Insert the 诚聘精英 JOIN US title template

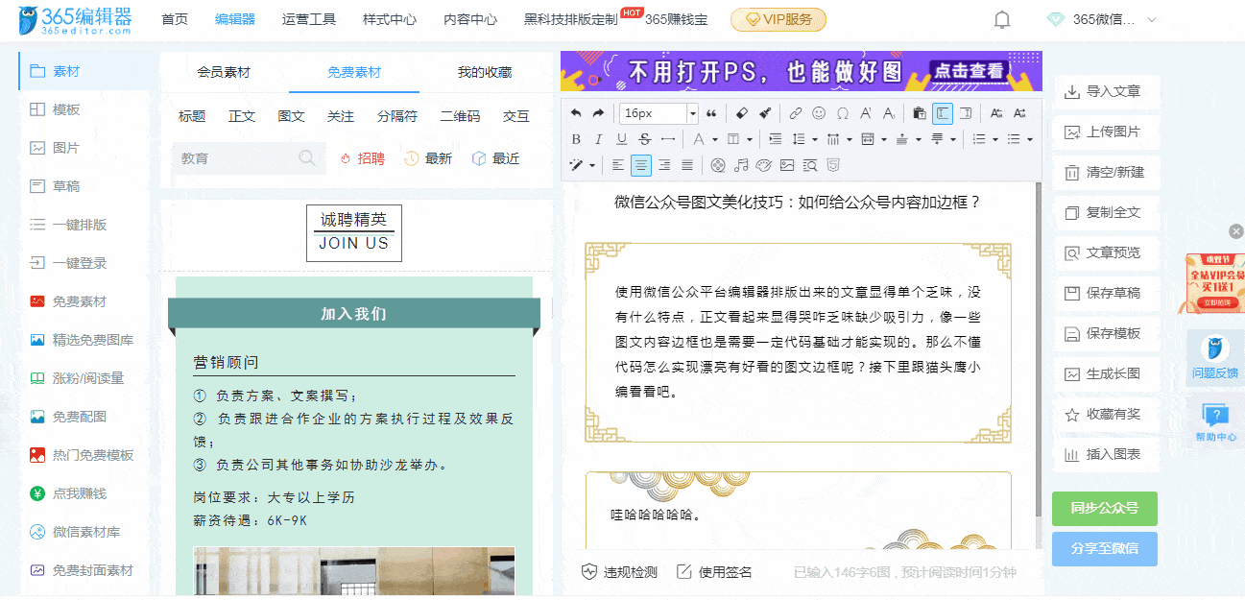point(354,233)
